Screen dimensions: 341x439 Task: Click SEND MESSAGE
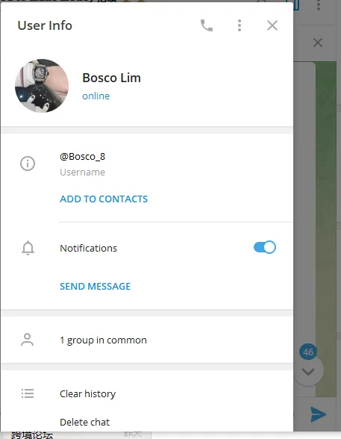tap(95, 287)
